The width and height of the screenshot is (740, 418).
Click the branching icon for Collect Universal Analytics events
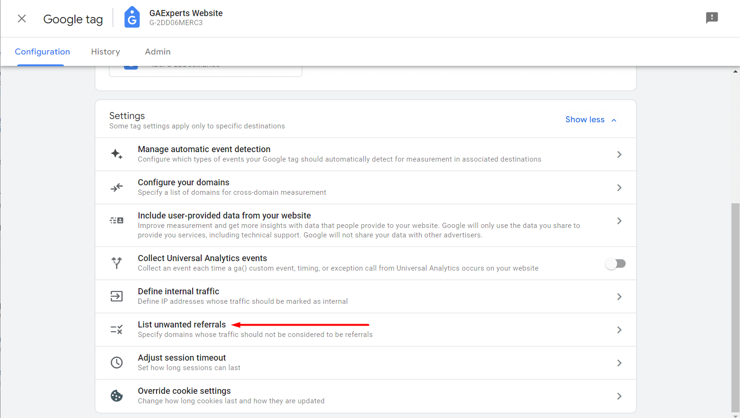(117, 263)
